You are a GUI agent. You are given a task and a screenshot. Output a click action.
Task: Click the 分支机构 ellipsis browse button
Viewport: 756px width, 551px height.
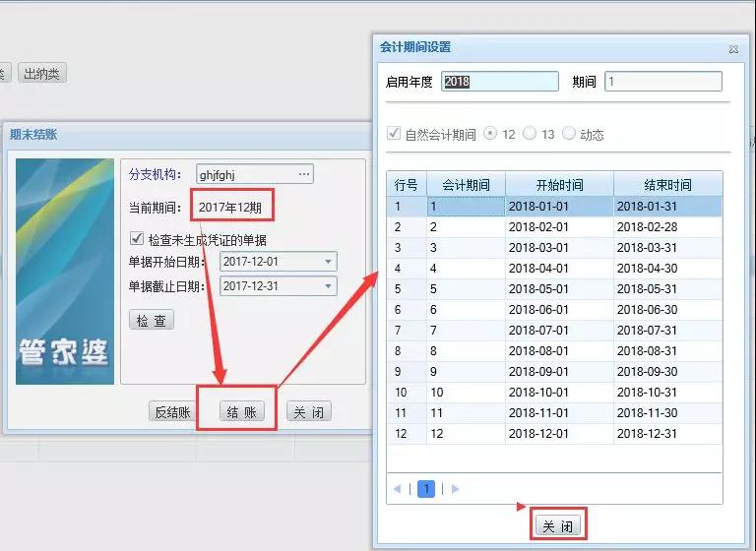304,174
